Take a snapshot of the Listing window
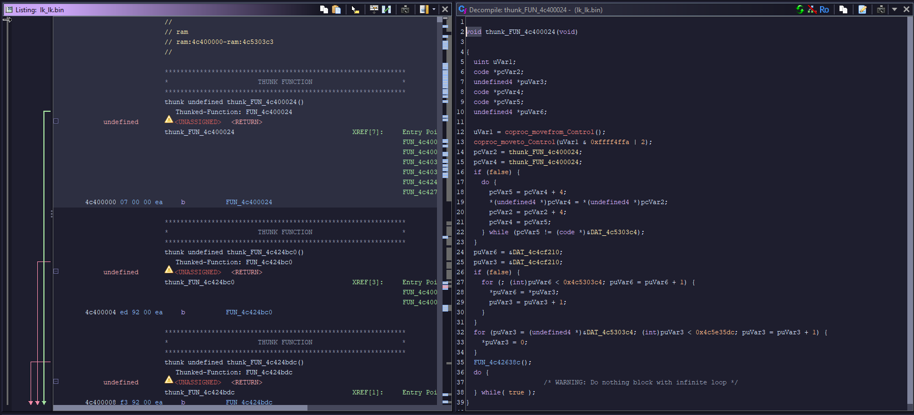The image size is (914, 415). (x=405, y=9)
